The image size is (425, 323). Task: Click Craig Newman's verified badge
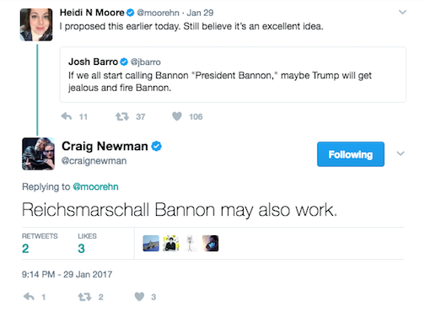[157, 146]
